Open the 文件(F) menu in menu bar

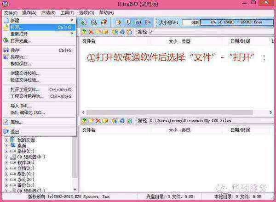(11, 13)
